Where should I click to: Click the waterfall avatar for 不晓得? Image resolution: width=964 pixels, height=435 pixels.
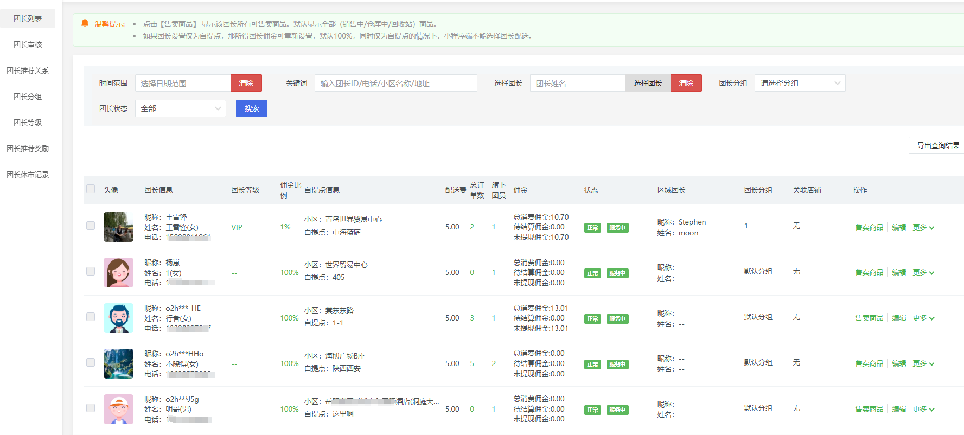tap(118, 363)
